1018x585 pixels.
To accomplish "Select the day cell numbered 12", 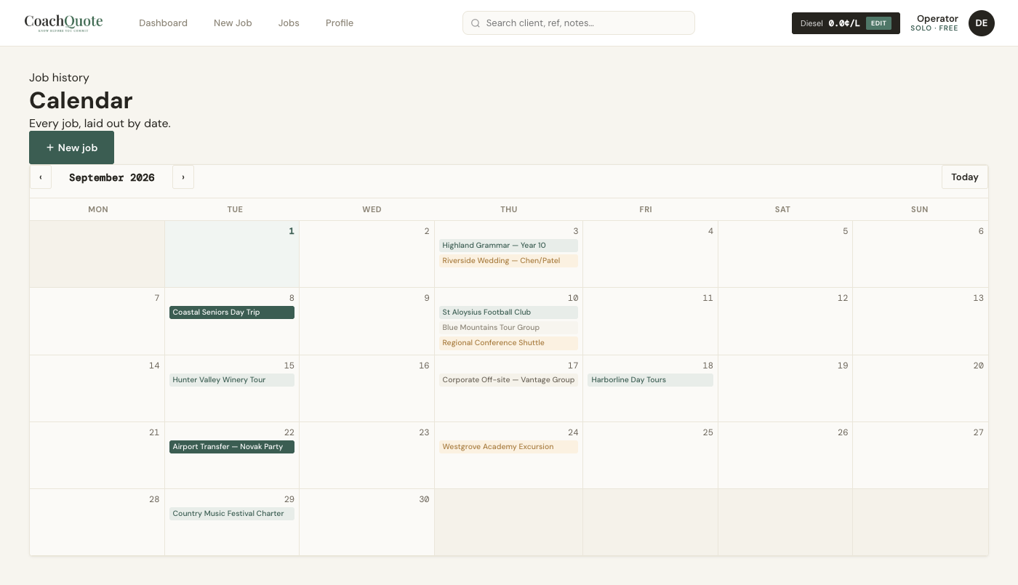I will point(785,321).
